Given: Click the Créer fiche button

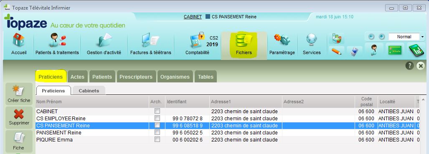Looking at the screenshot, I should pyautogui.click(x=19, y=94).
